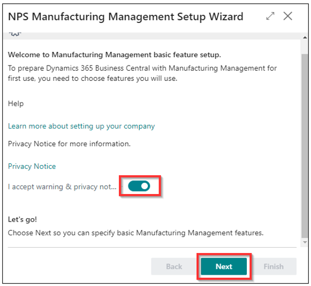Expand the wizard dialog to full screen

click(x=270, y=16)
